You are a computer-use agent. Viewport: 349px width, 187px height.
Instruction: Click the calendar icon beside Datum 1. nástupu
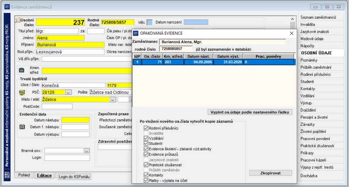click(x=22, y=127)
